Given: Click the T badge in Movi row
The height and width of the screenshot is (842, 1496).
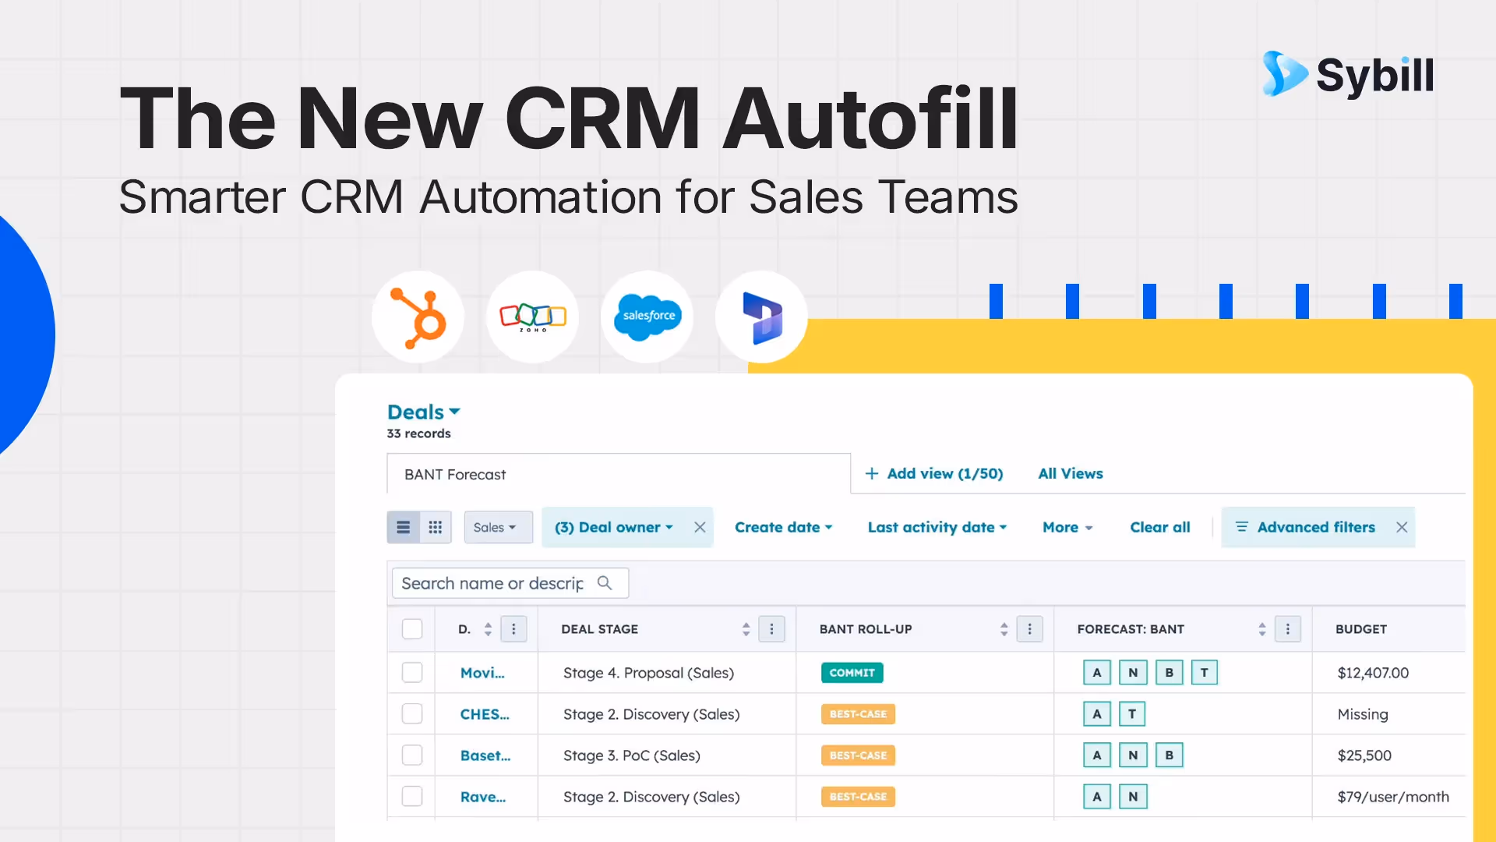Looking at the screenshot, I should [x=1205, y=672].
